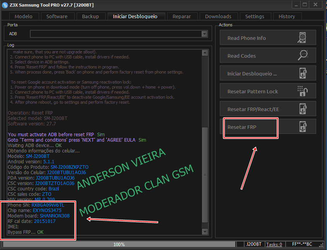The width and height of the screenshot is (327, 250).
Task: Open the Tasks: 0 link in status bar
Action: pos(274,244)
